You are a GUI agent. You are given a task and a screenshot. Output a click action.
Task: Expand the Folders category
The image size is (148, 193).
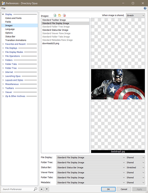pyautogui.click(x=3, y=60)
